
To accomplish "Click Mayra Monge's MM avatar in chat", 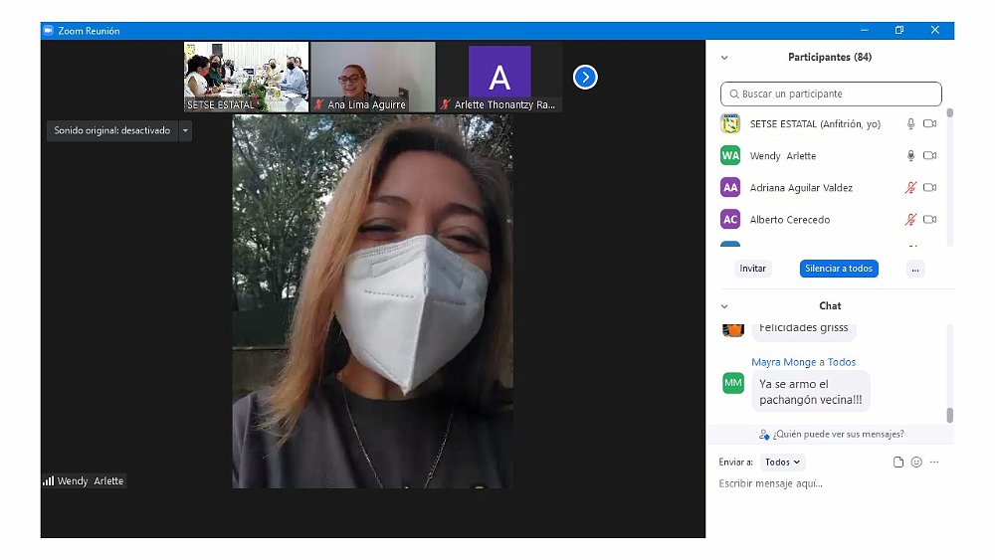I will point(733,383).
